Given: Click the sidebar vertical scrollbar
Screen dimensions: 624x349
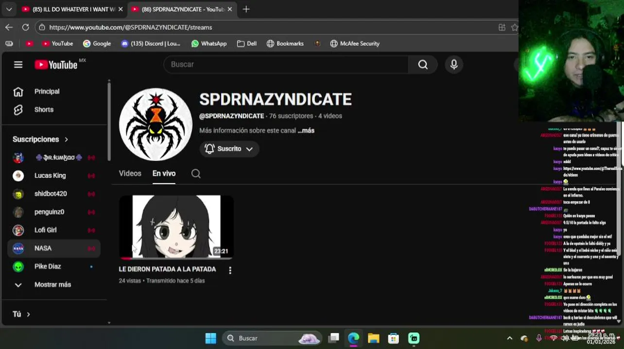Looking at the screenshot, I should [109, 121].
